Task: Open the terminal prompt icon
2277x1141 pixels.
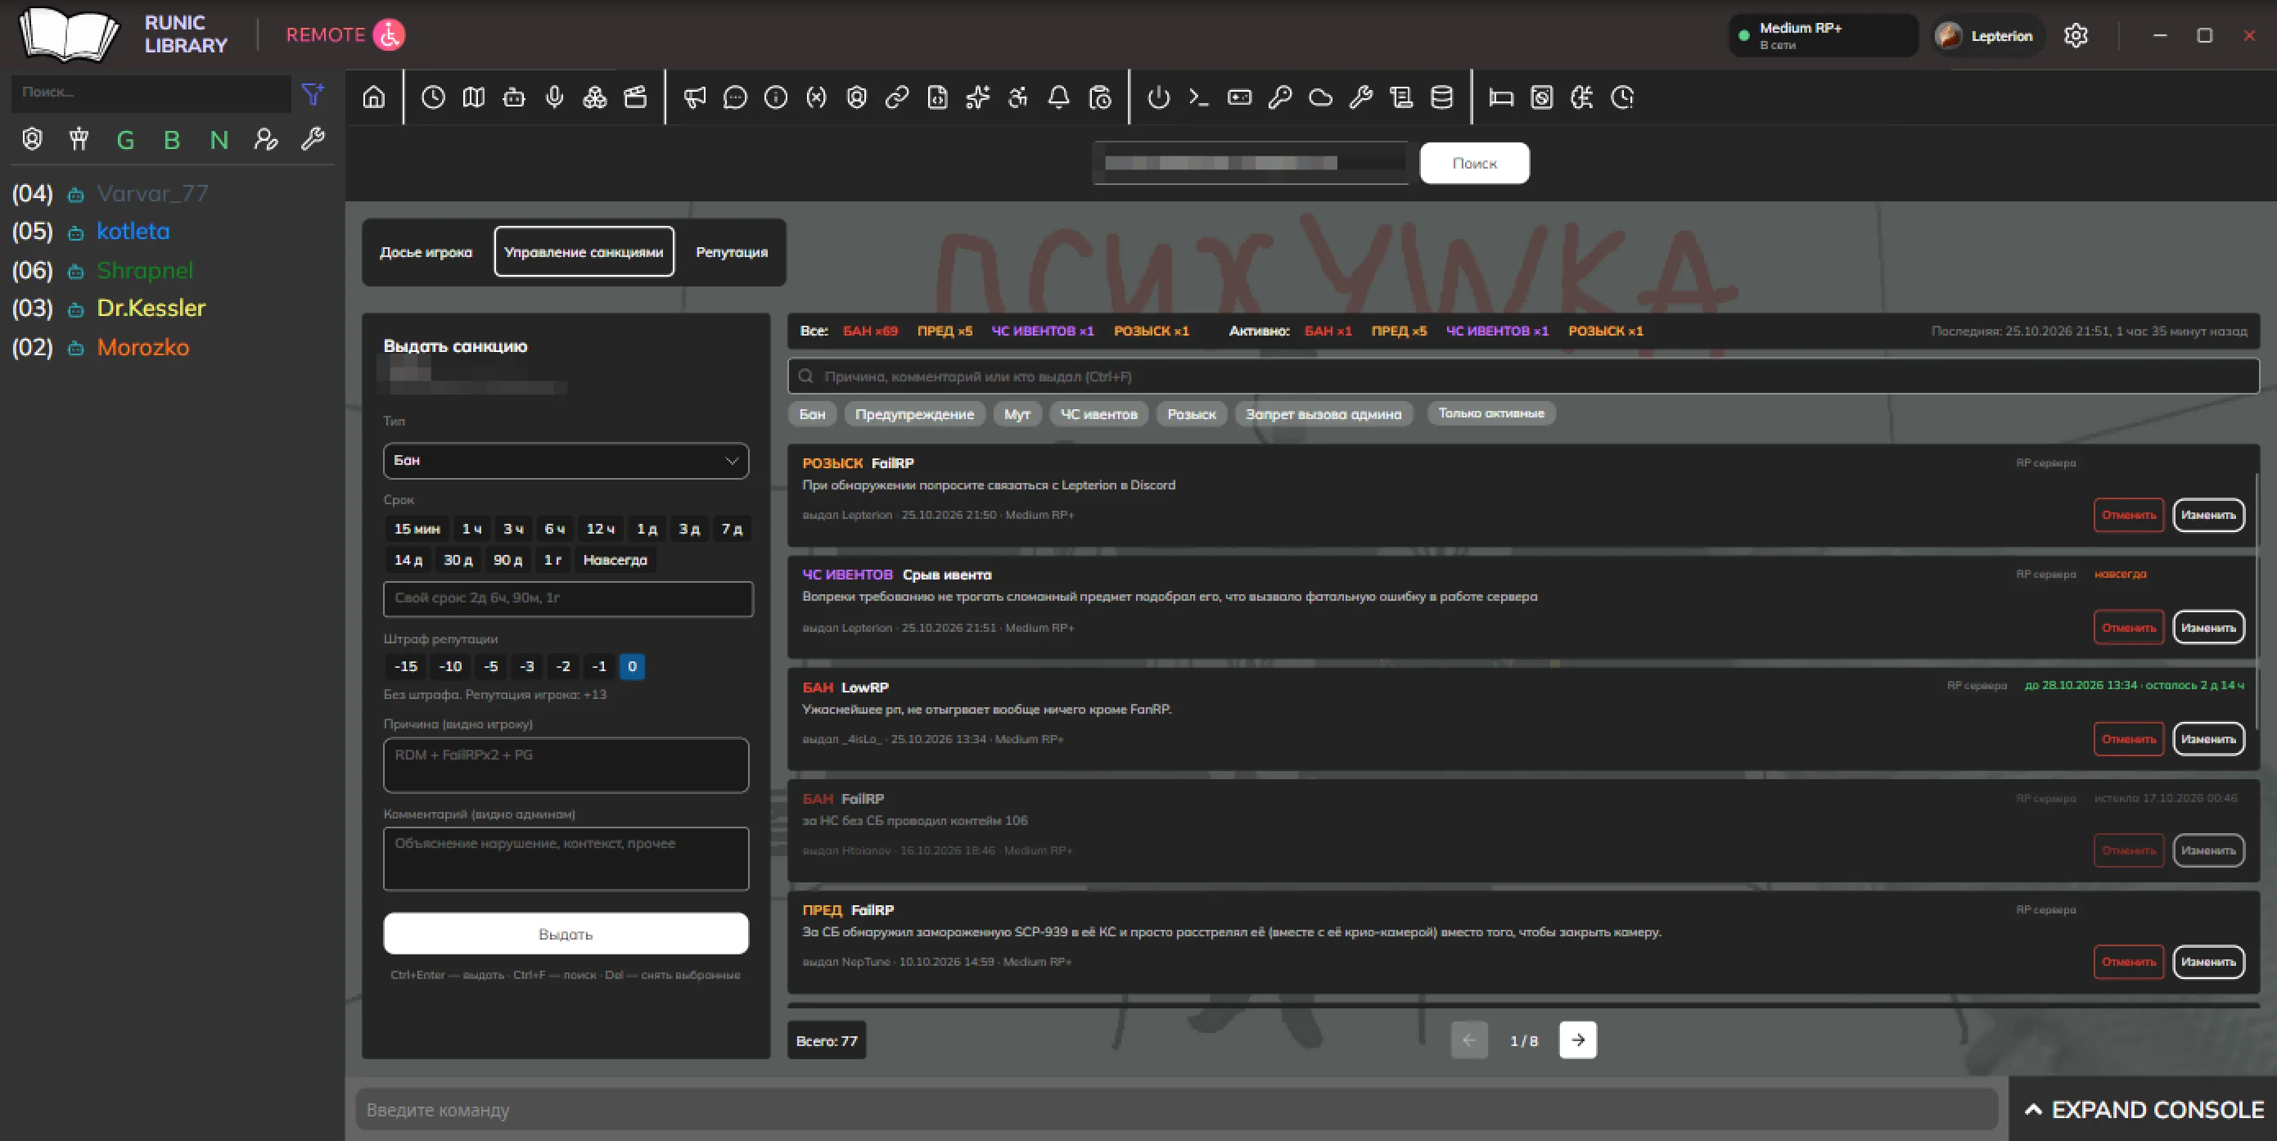Action: tap(1200, 97)
